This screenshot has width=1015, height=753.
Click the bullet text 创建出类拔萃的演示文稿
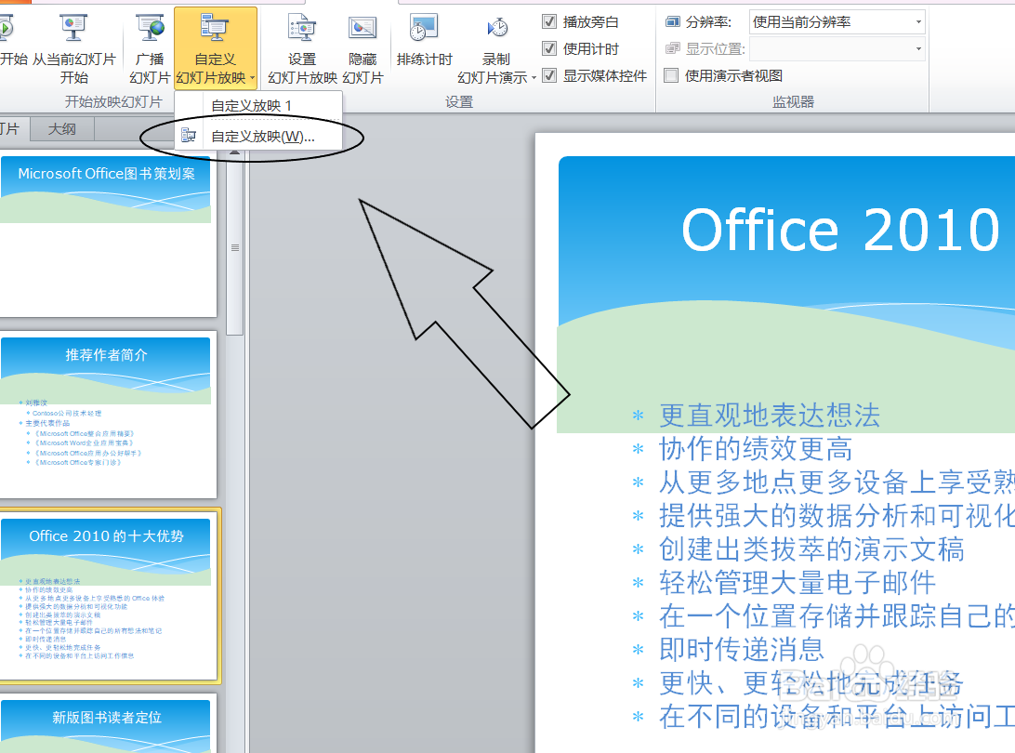click(811, 549)
